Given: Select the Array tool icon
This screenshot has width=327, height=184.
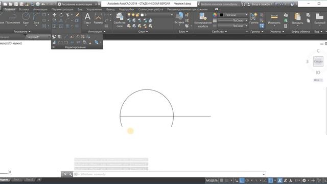Looking at the screenshot, I should (67, 26).
